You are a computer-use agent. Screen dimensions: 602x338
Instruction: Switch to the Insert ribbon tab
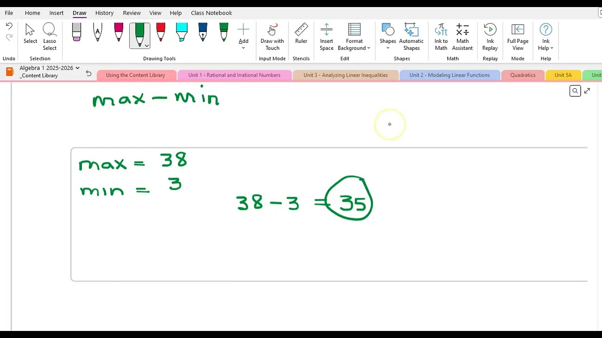(56, 13)
